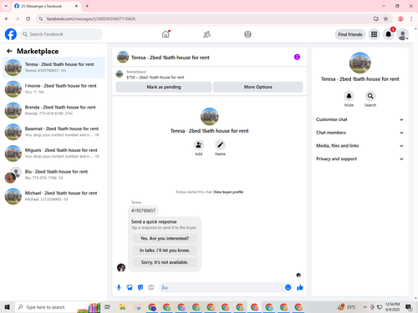
Task: Open File Explorer from the taskbar
Action: pos(122,307)
